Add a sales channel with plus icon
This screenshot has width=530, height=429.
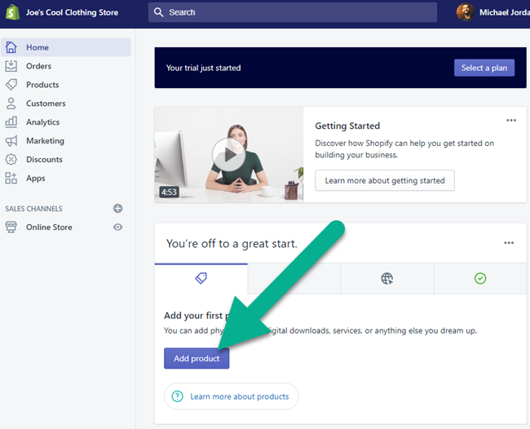(x=118, y=209)
